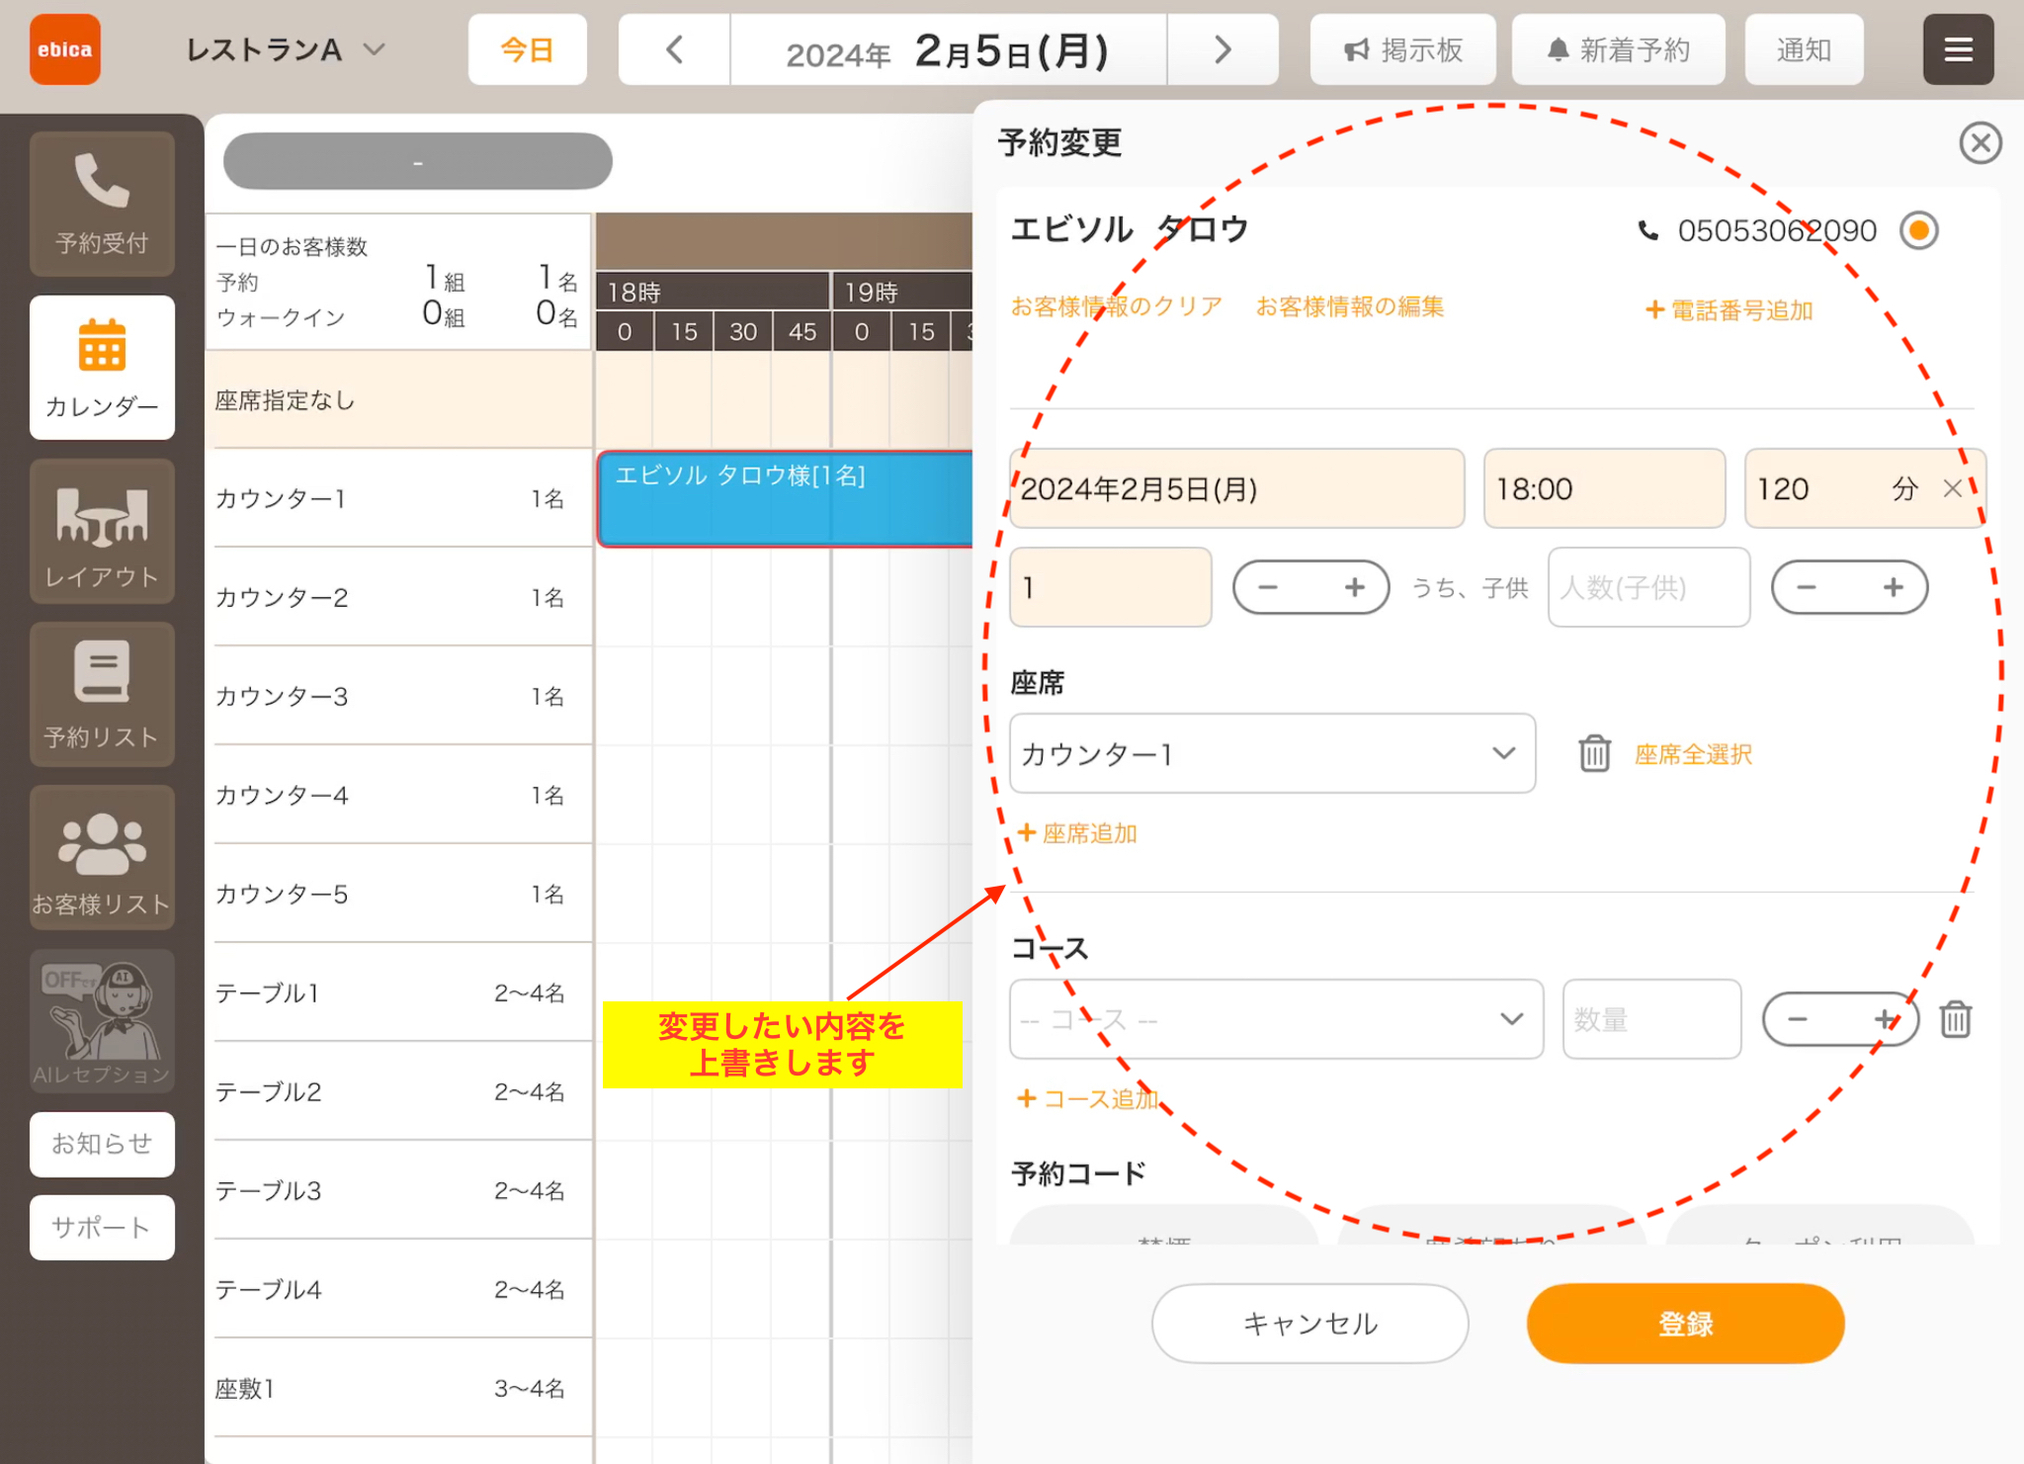Click the カウンター5 row

[x=400, y=894]
